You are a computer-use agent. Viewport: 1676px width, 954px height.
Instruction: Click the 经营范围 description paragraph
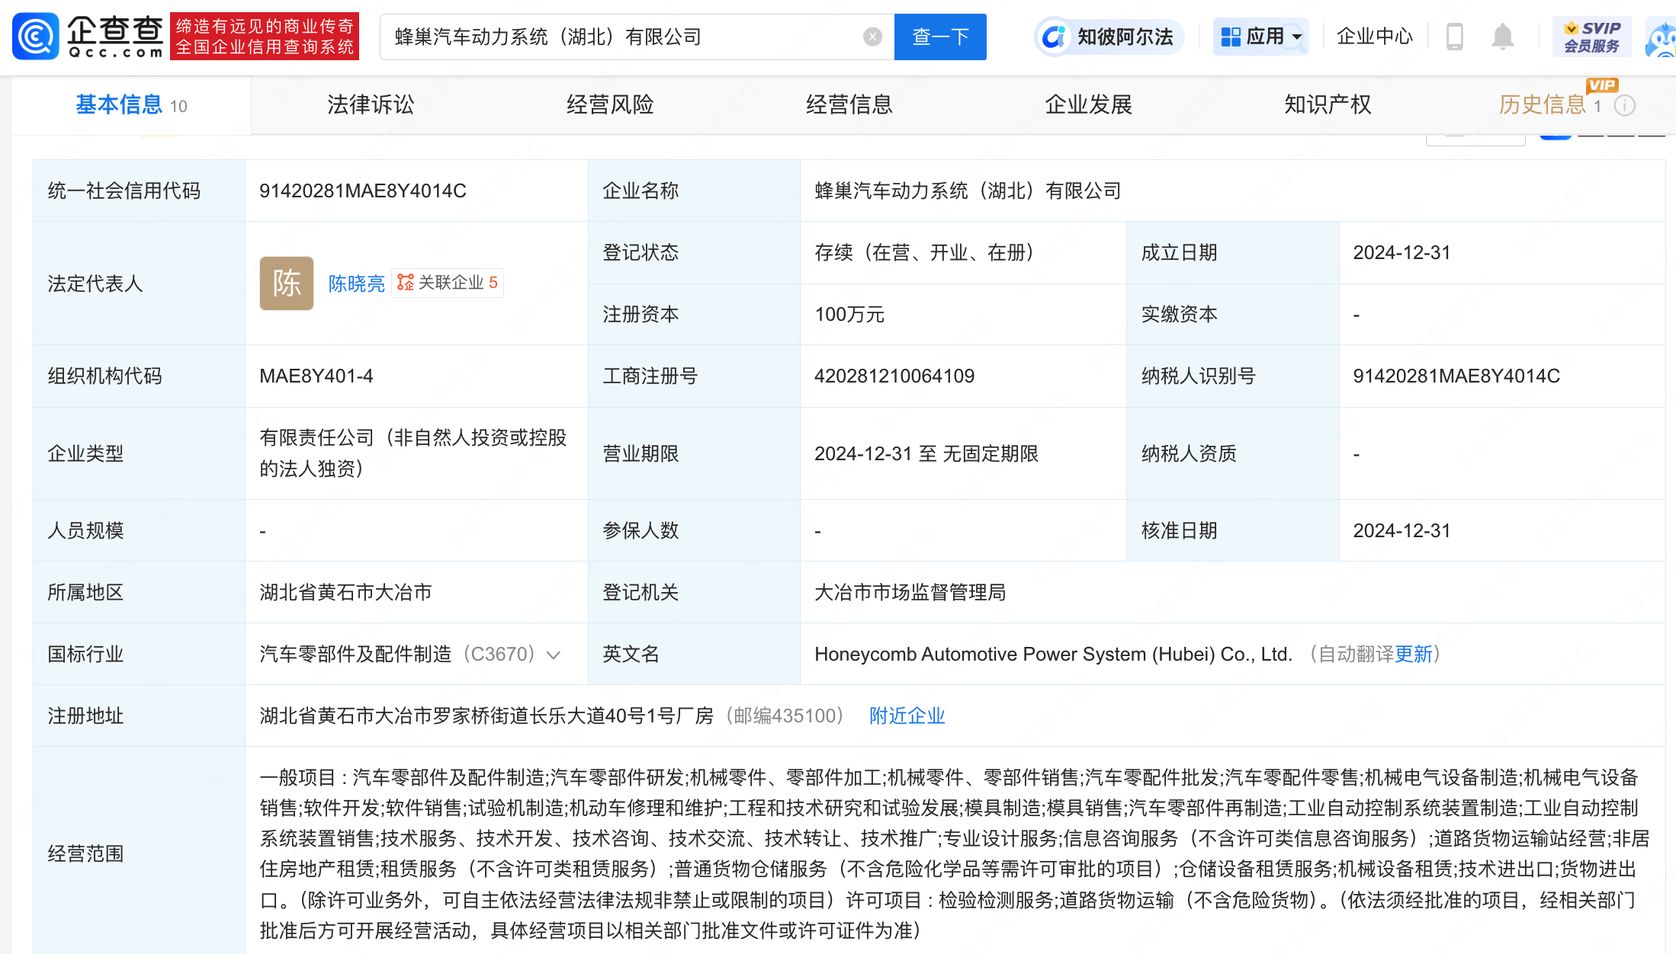point(955,854)
